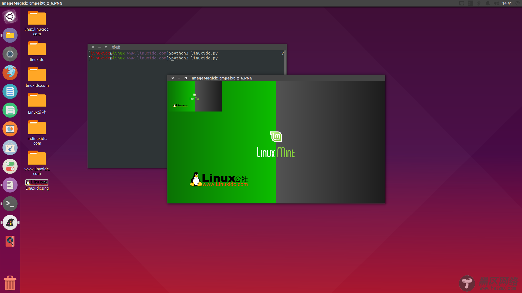This screenshot has height=293, width=522.
Task: Close the 终端 terminal window
Action: pos(93,47)
